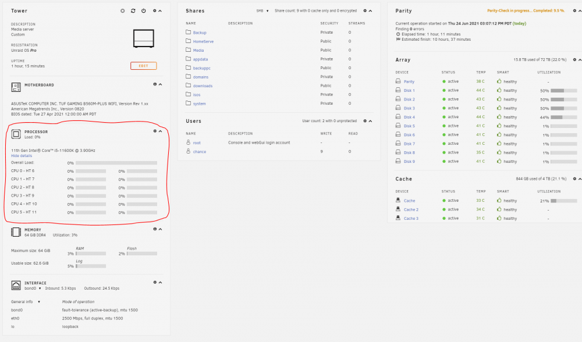
Task: Open the Disk 5 device link
Action: 409,126
